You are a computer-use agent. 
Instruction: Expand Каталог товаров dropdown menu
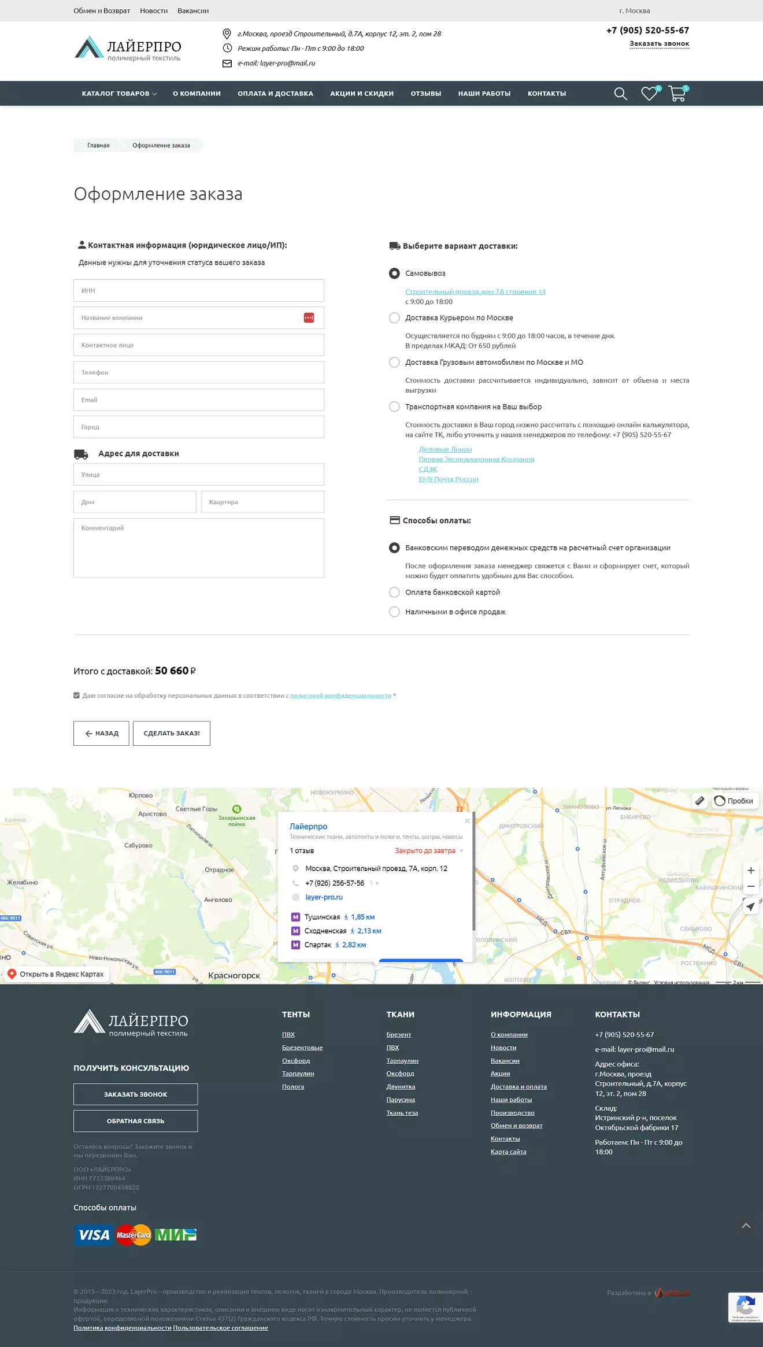pyautogui.click(x=119, y=94)
